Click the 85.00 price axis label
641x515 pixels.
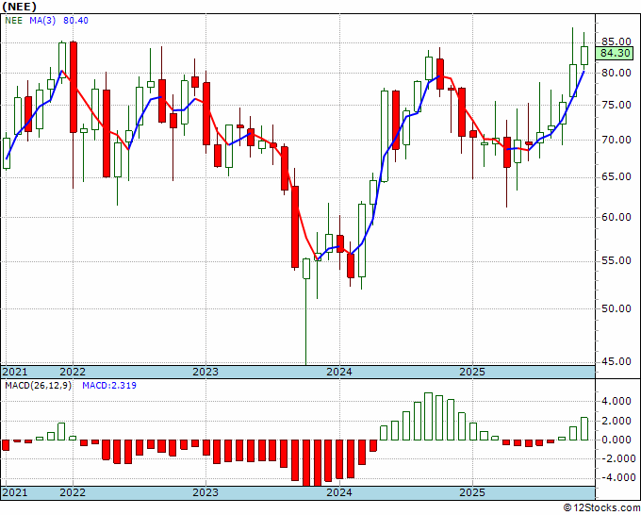coord(616,42)
